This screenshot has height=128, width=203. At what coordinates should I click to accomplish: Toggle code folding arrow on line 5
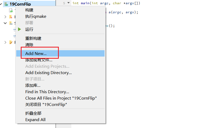point(68,3)
